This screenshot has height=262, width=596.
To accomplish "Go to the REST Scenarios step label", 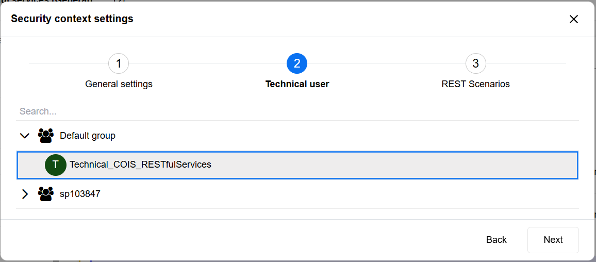I will (475, 84).
